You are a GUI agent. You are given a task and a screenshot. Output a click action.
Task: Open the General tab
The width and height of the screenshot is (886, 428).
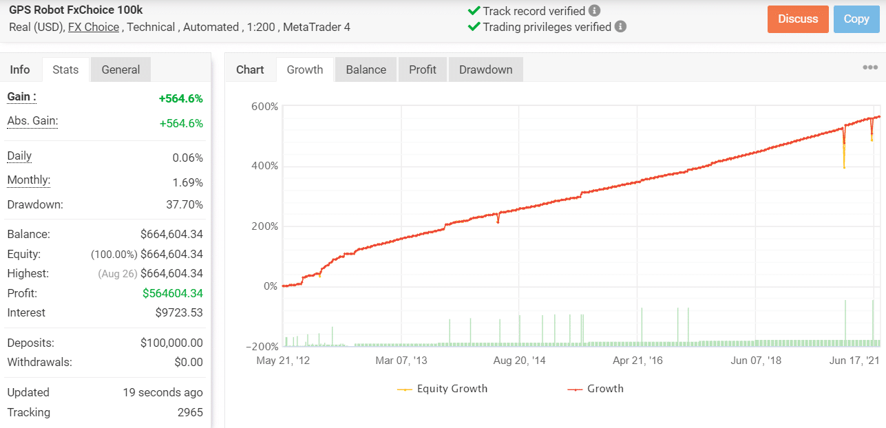pyautogui.click(x=120, y=69)
